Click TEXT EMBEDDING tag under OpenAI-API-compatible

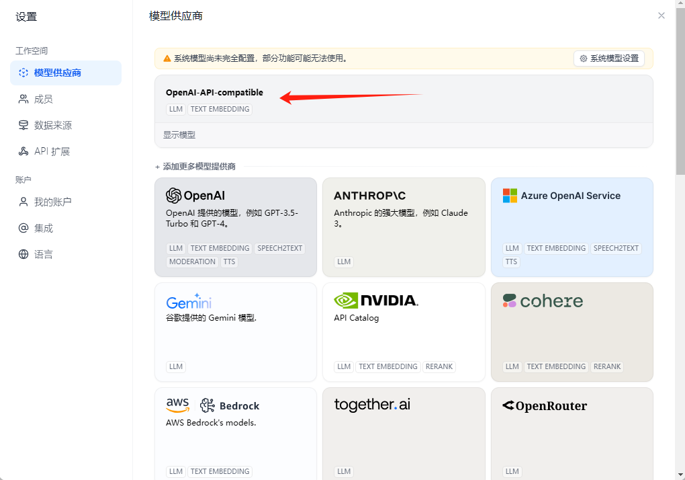(x=220, y=110)
